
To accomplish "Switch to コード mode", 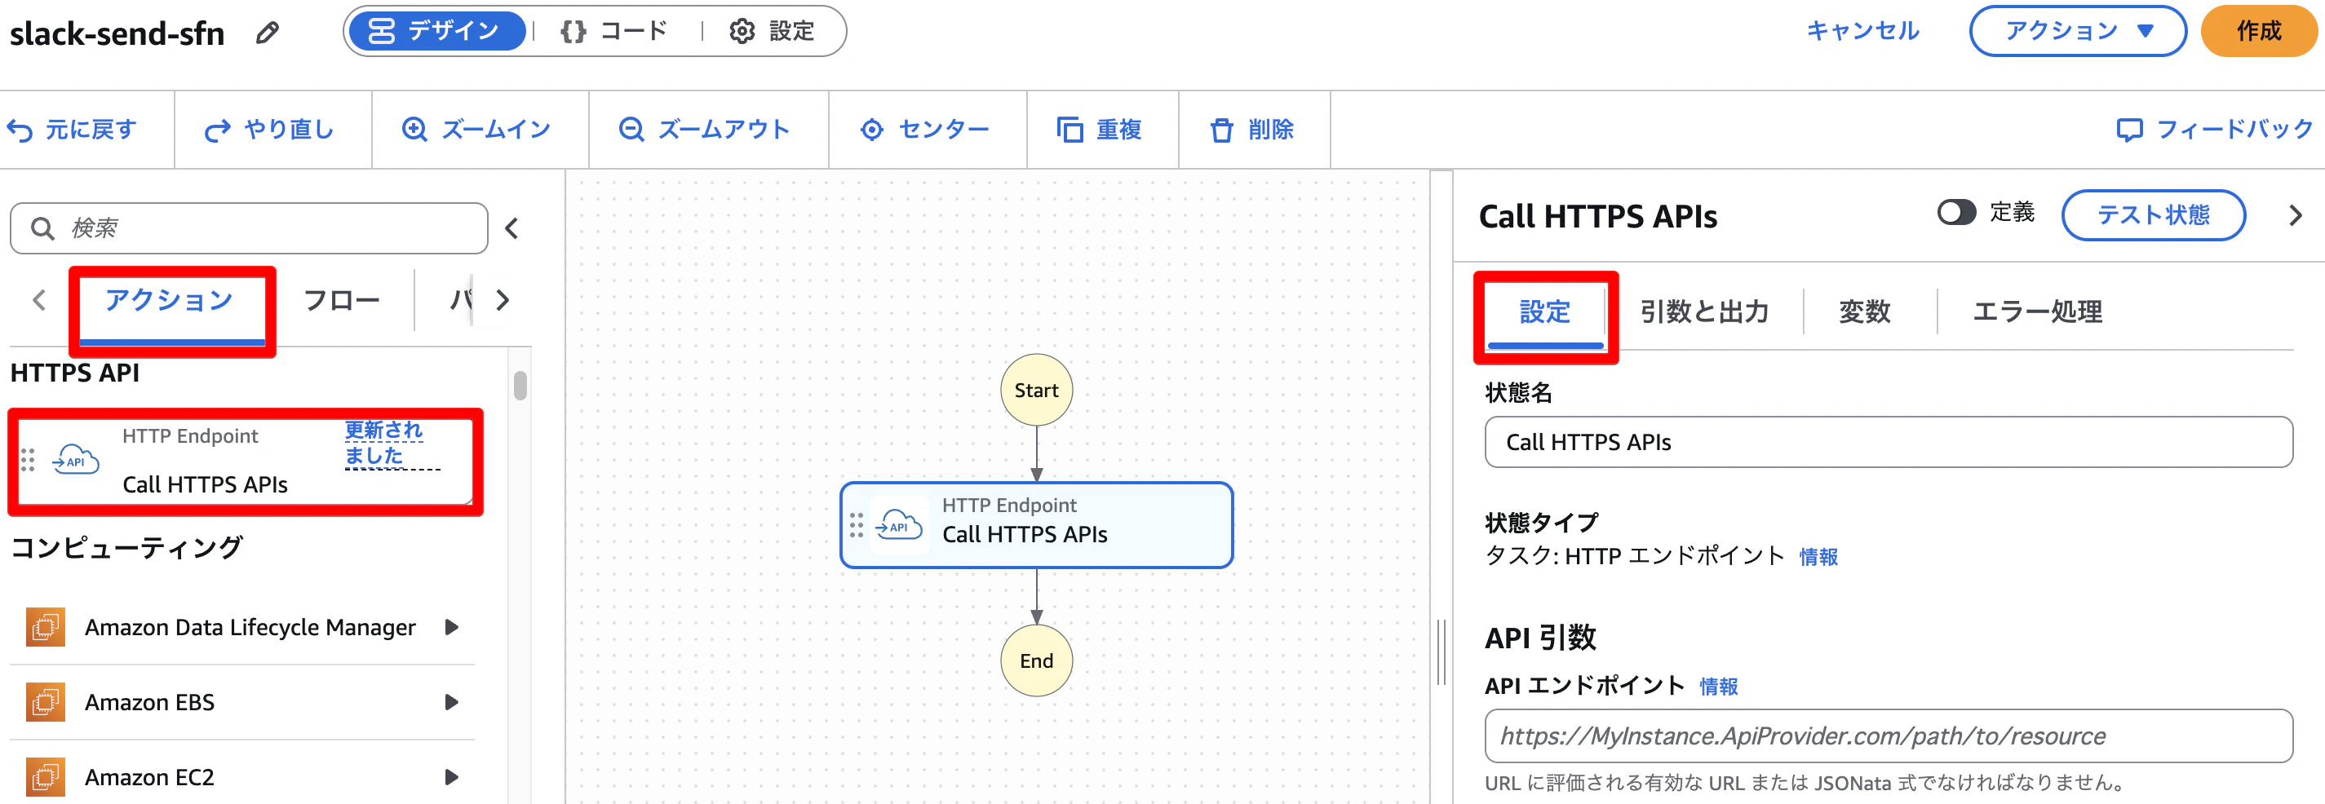I will [613, 32].
